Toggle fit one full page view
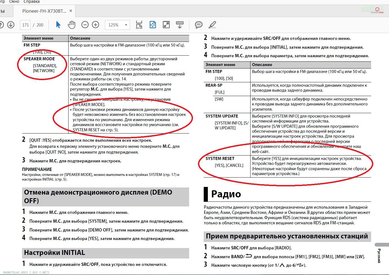 pyautogui.click(x=153, y=25)
